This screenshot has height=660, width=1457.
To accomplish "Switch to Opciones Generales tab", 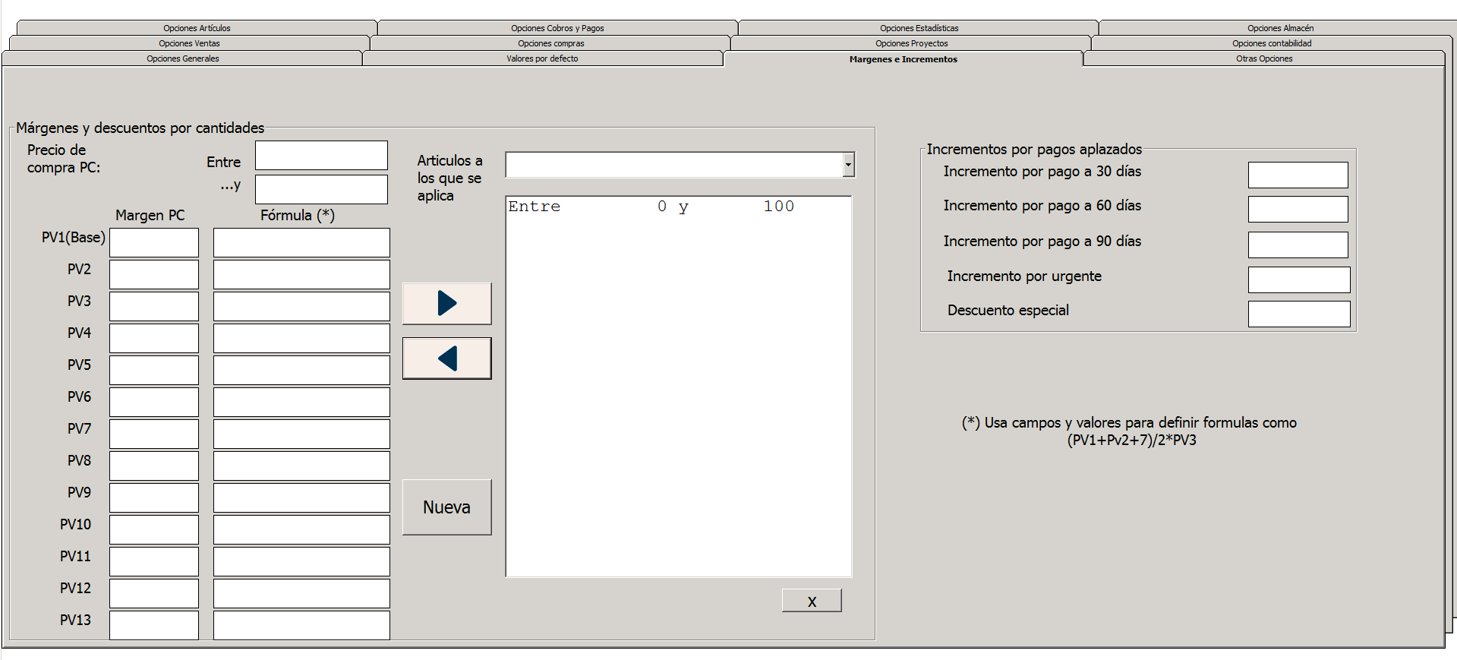I will pos(182,58).
